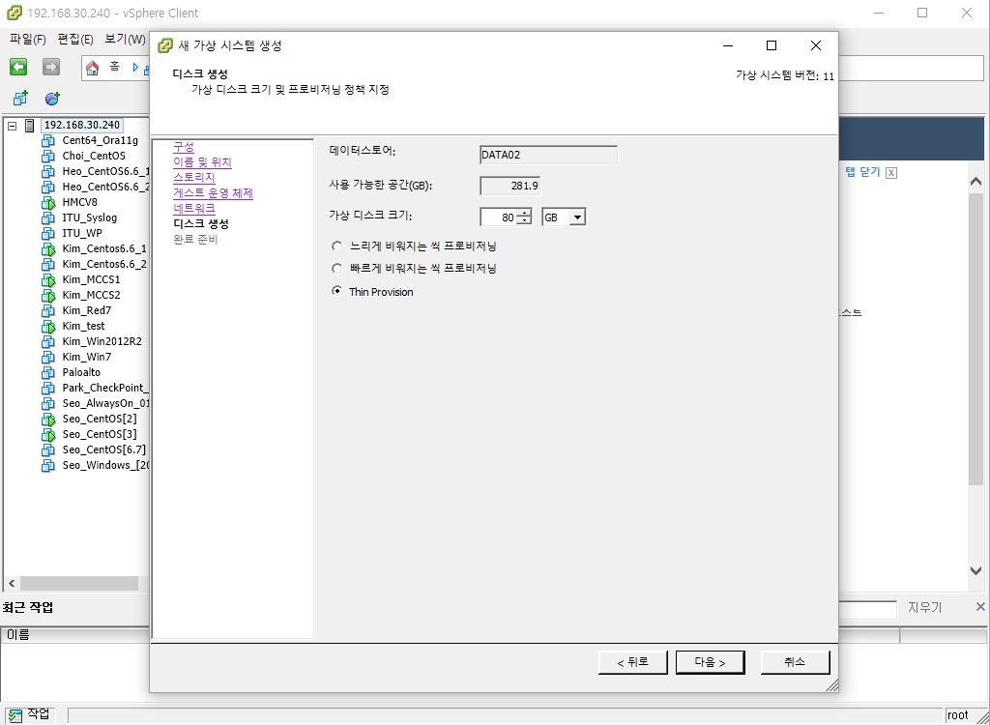
Task: Select the 느리게 비워지는 씩 프로비저닝 option
Action: coord(336,246)
